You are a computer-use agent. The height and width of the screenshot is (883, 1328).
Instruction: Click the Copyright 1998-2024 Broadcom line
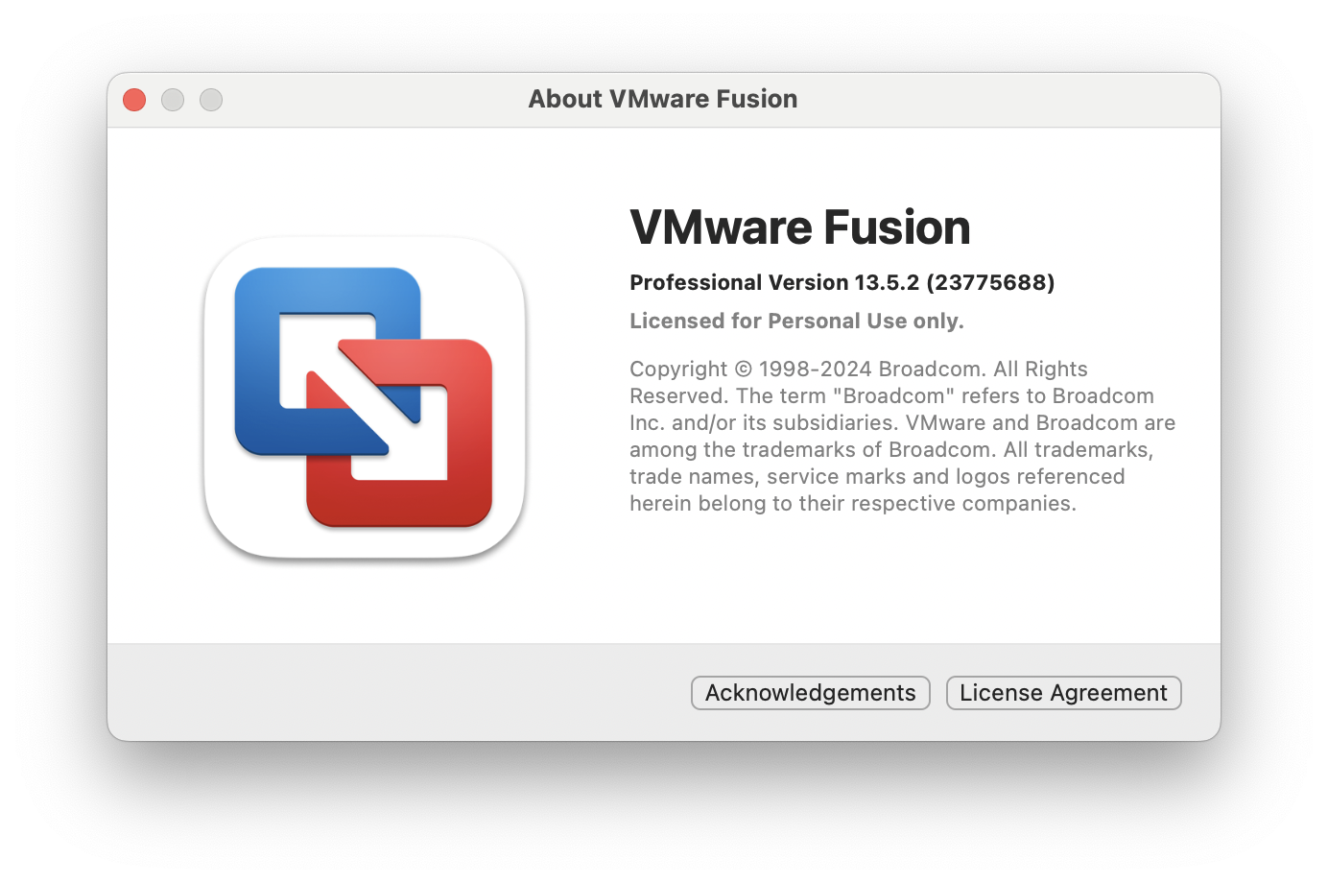[x=859, y=370]
